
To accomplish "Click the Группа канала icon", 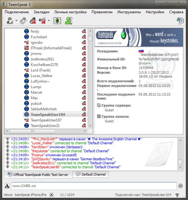I will pos(99,116).
